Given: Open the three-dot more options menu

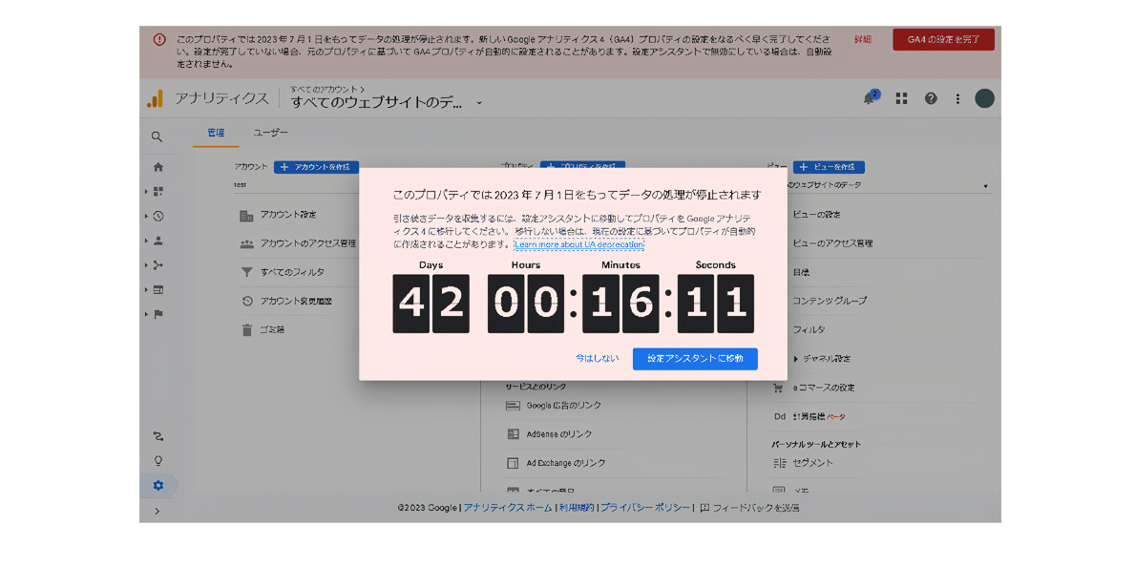Looking at the screenshot, I should (957, 98).
